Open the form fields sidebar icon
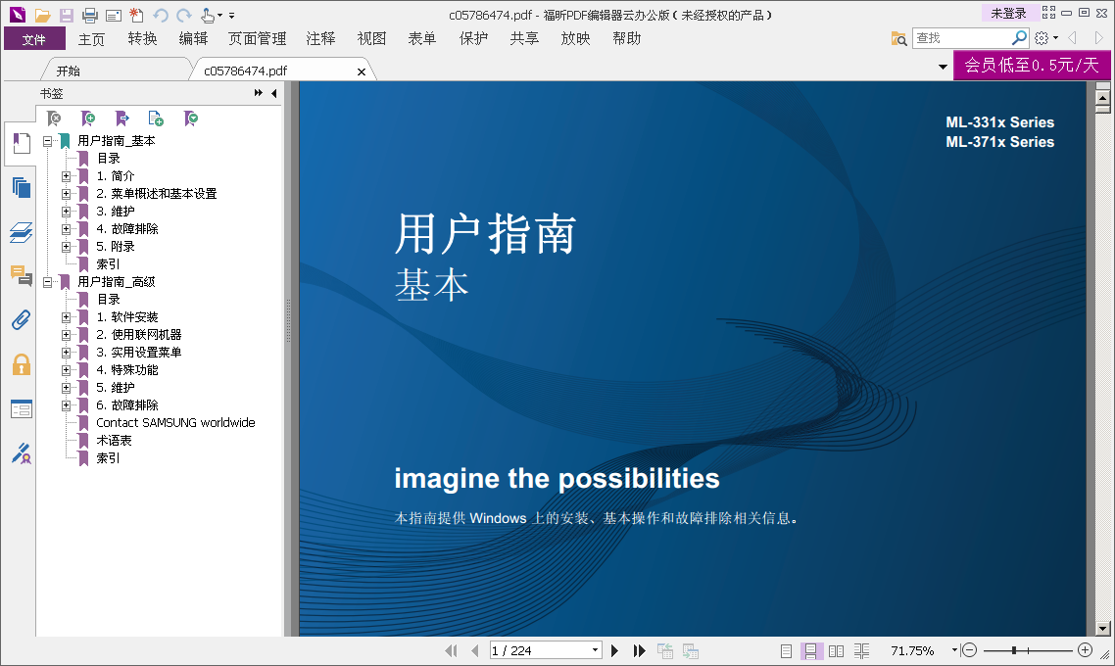Screen dimensions: 1115x666 tap(21, 408)
